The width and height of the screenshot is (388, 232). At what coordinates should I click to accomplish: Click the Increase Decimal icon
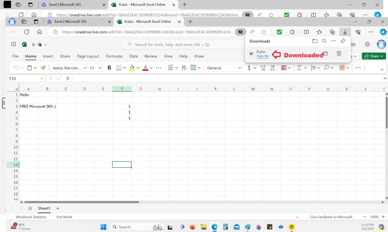(x=263, y=68)
